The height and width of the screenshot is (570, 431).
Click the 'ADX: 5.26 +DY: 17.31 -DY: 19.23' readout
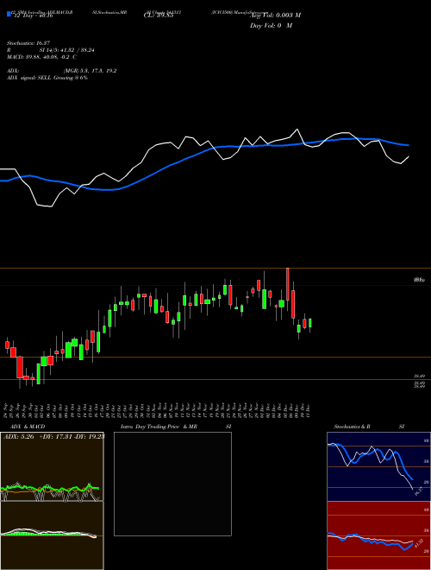coord(53,437)
